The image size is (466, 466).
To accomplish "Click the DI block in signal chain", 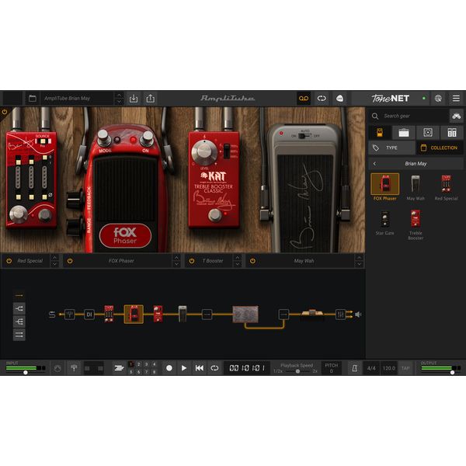I will 89,314.
